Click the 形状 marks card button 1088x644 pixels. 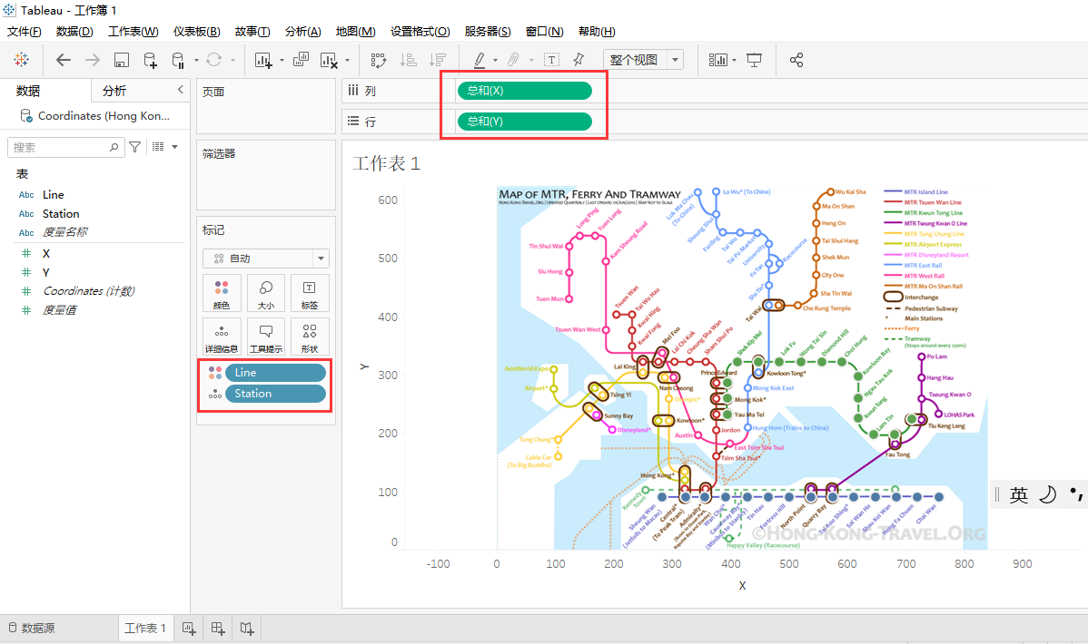(x=310, y=337)
